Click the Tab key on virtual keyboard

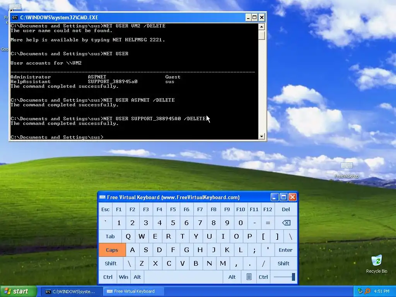pyautogui.click(x=110, y=236)
